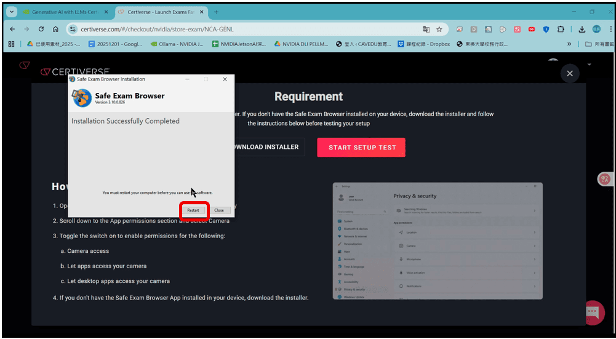Open the Certiverse user account dropdown arrow
616x339 pixels.
pos(589,64)
